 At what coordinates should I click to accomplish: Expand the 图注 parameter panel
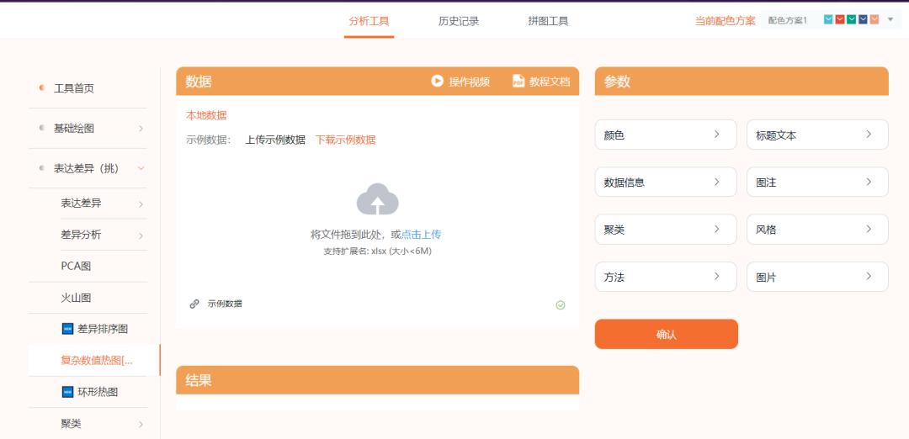(x=817, y=182)
